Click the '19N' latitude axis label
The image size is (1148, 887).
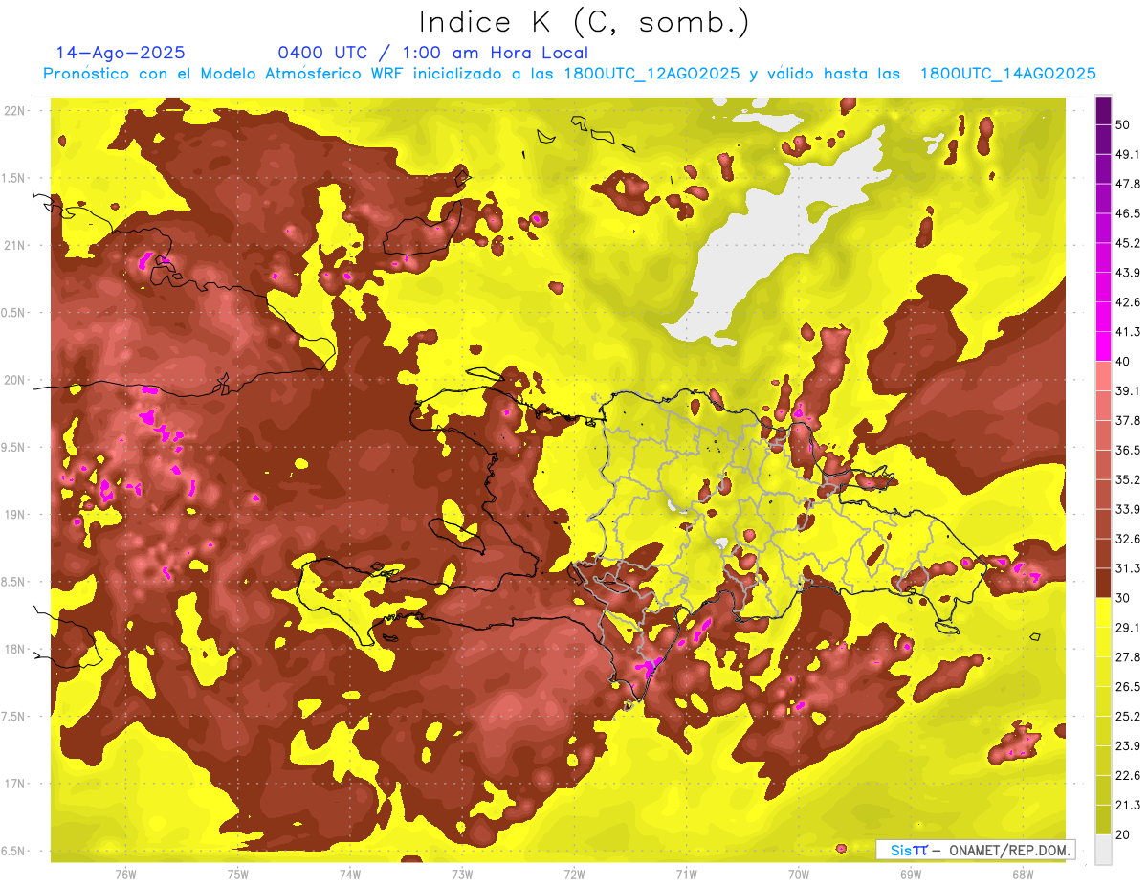coord(15,515)
